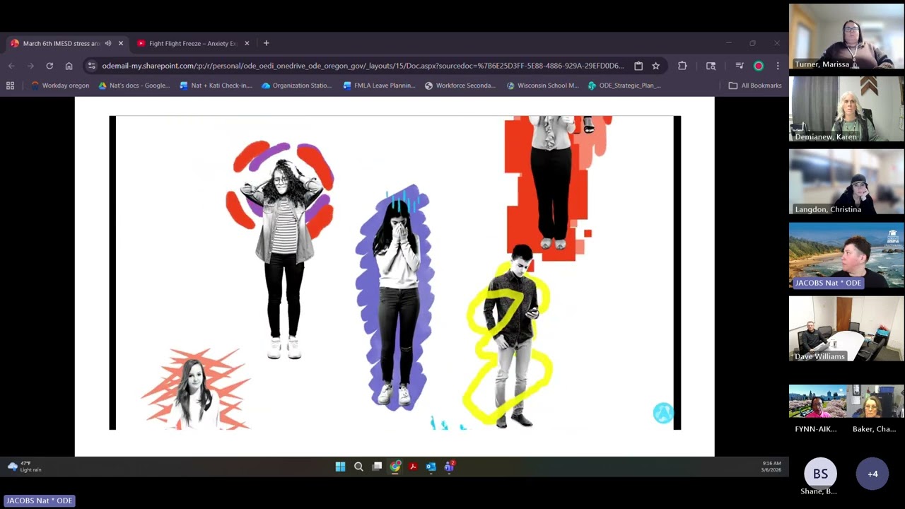Image resolution: width=905 pixels, height=509 pixels.
Task: Switch to the March 6th IMESD stress tab
Action: [62, 43]
